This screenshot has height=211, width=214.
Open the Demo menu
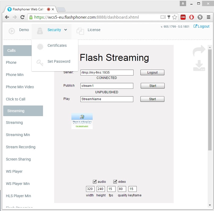pyautogui.click(x=24, y=30)
